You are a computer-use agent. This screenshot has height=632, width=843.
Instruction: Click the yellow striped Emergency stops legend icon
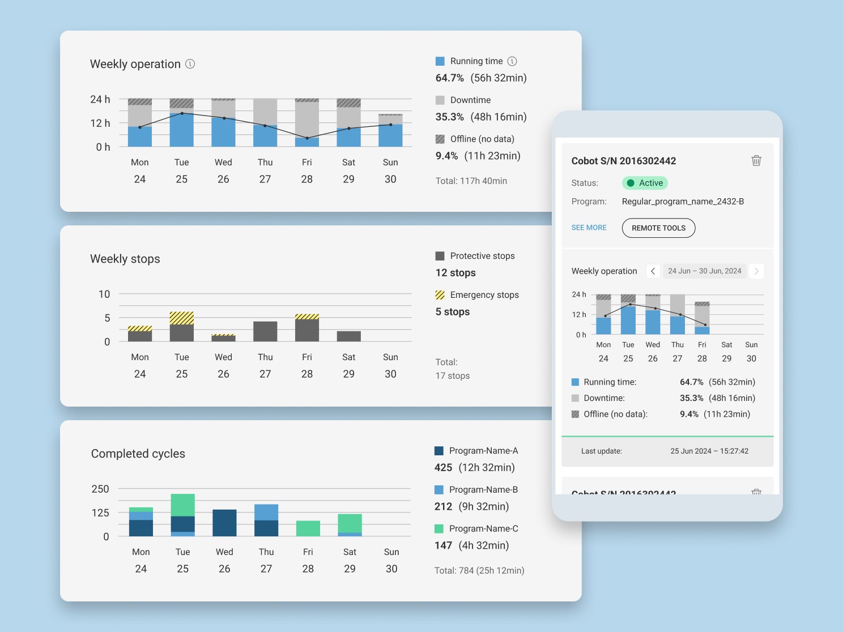pos(440,295)
